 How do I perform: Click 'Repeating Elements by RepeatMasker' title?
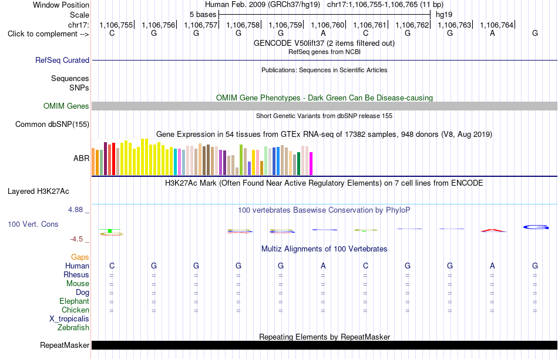[x=324, y=337]
